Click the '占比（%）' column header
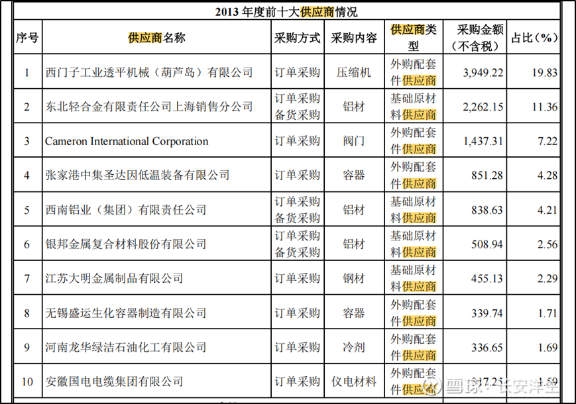 (x=534, y=38)
